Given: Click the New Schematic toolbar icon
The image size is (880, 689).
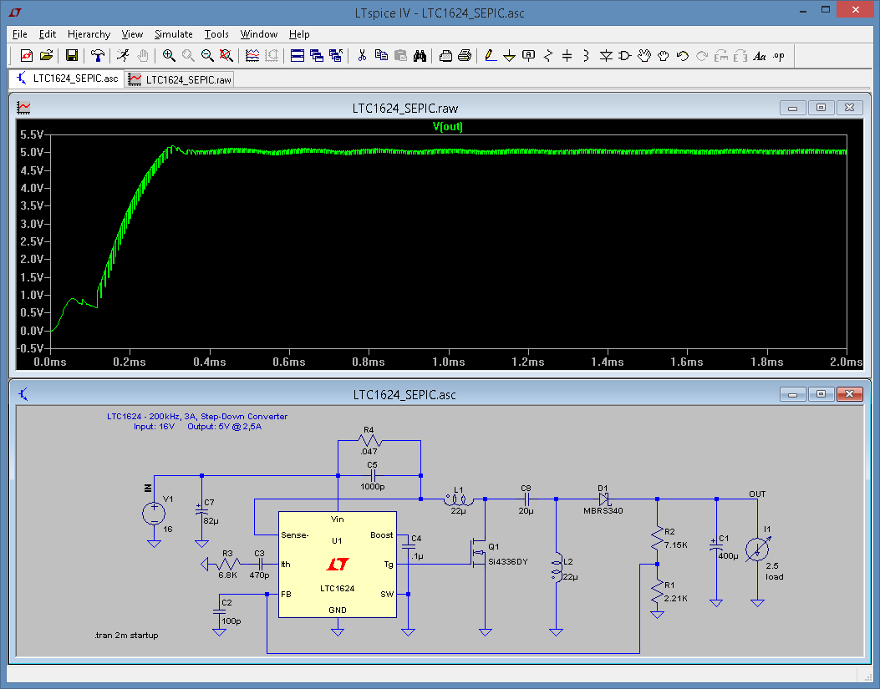Looking at the screenshot, I should [27, 56].
